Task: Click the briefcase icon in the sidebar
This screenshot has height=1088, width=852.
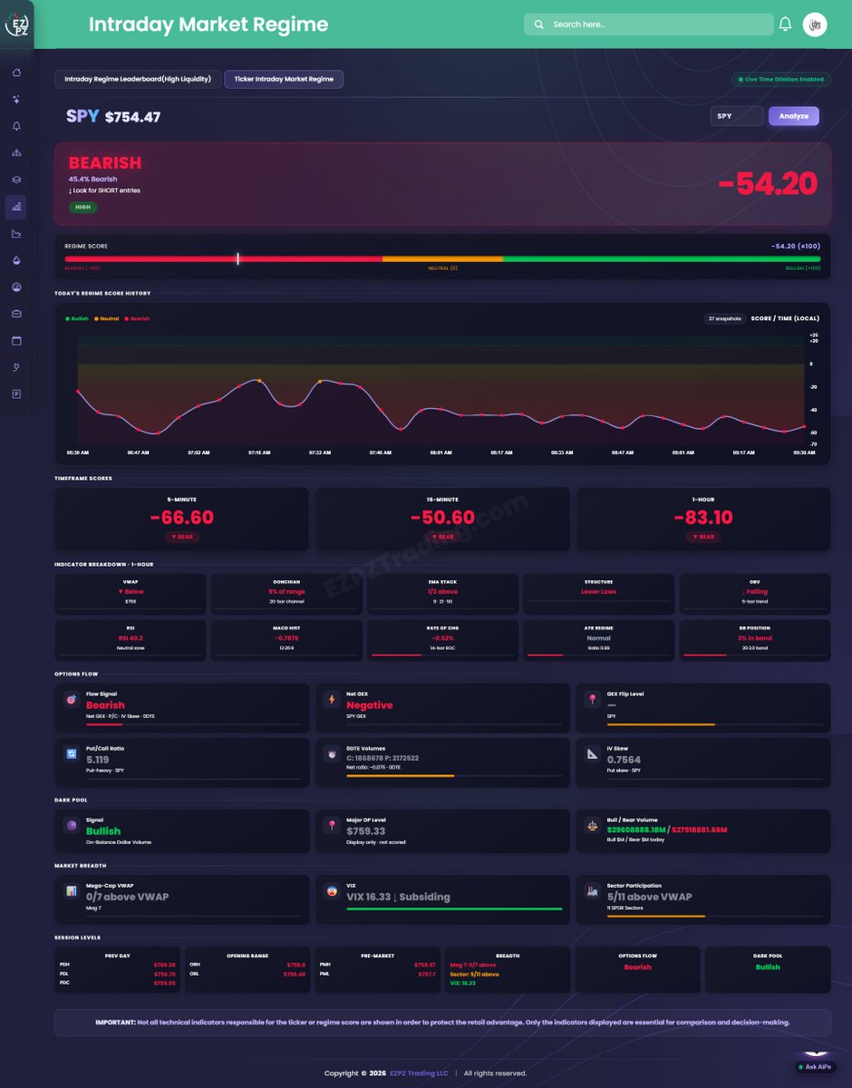Action: click(x=16, y=314)
